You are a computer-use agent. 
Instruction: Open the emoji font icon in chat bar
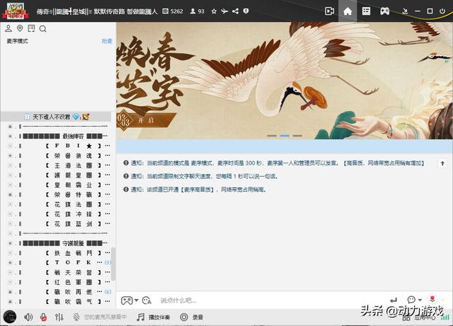tap(147, 301)
